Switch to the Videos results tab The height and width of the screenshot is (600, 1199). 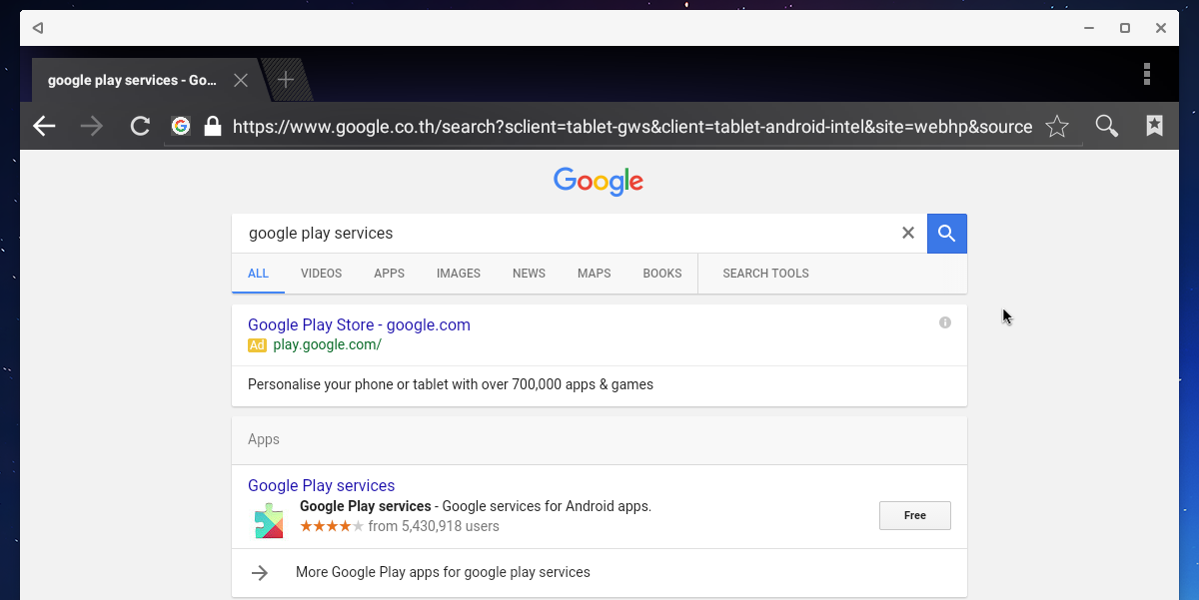tap(321, 274)
